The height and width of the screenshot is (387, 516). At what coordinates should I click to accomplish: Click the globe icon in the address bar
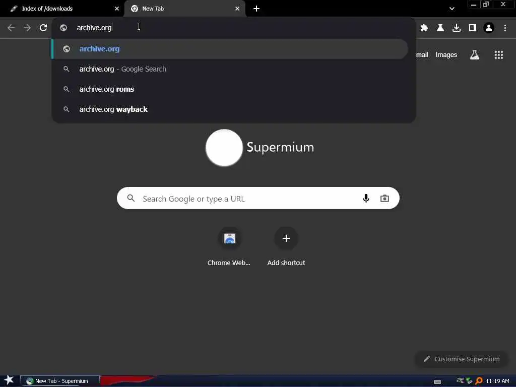coord(63,28)
